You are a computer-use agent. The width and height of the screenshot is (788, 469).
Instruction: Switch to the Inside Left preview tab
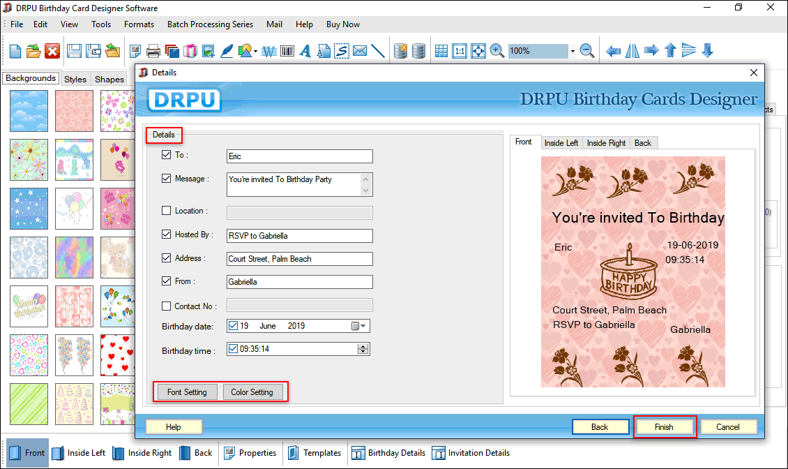(x=561, y=143)
